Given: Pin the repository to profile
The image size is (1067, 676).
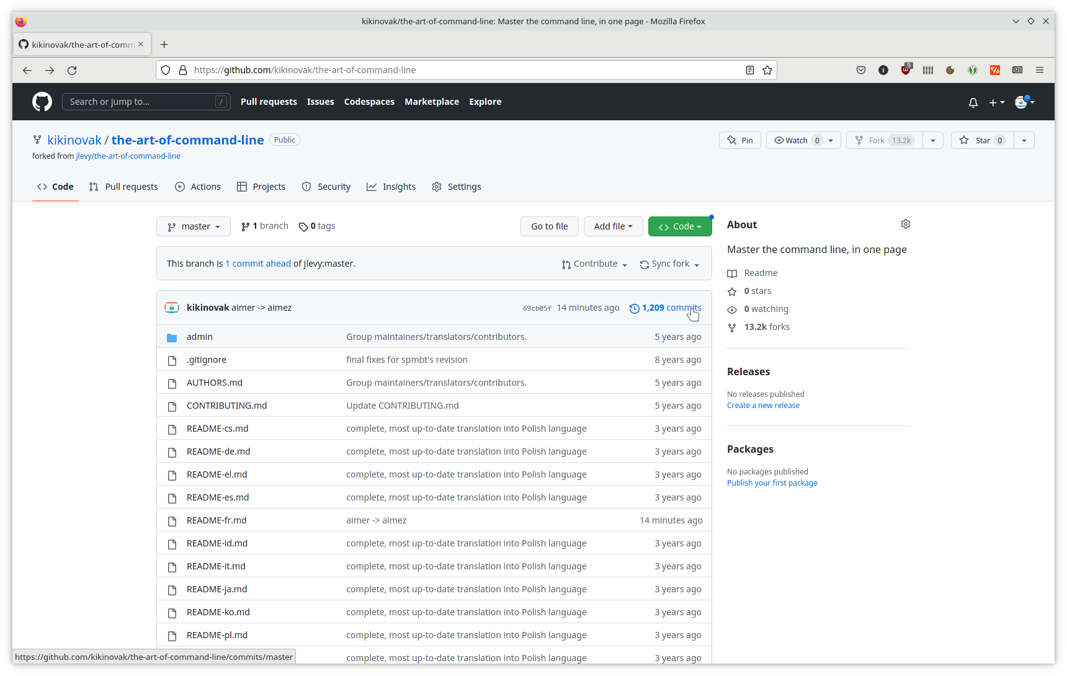Looking at the screenshot, I should [x=740, y=140].
